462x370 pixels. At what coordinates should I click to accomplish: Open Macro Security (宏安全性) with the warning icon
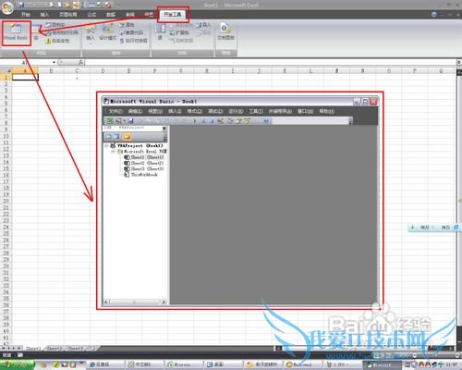tap(57, 41)
